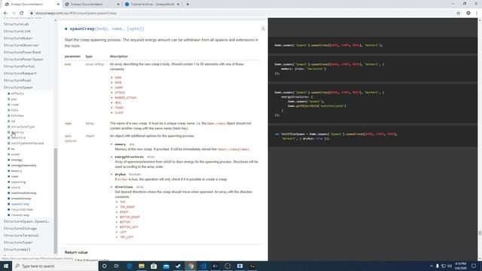Click the Type here to search box
The width and height of the screenshot is (482, 271).
pos(55,266)
